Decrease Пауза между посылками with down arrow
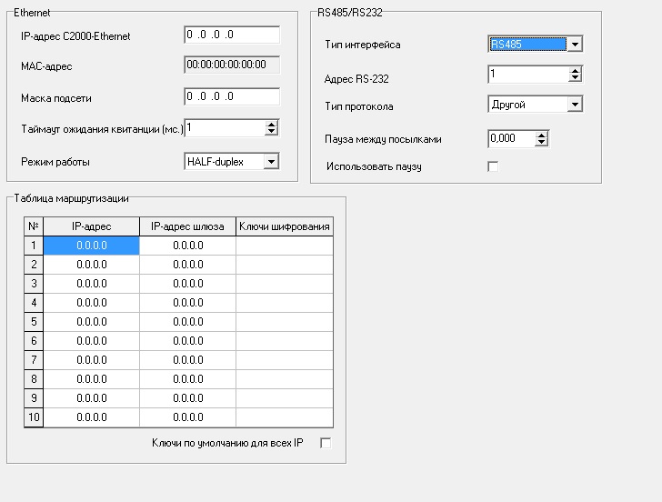 (542, 143)
